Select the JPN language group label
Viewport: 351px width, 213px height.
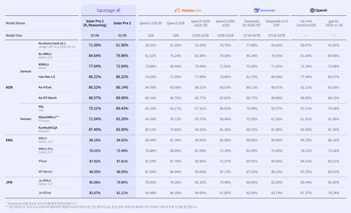(x=9, y=182)
